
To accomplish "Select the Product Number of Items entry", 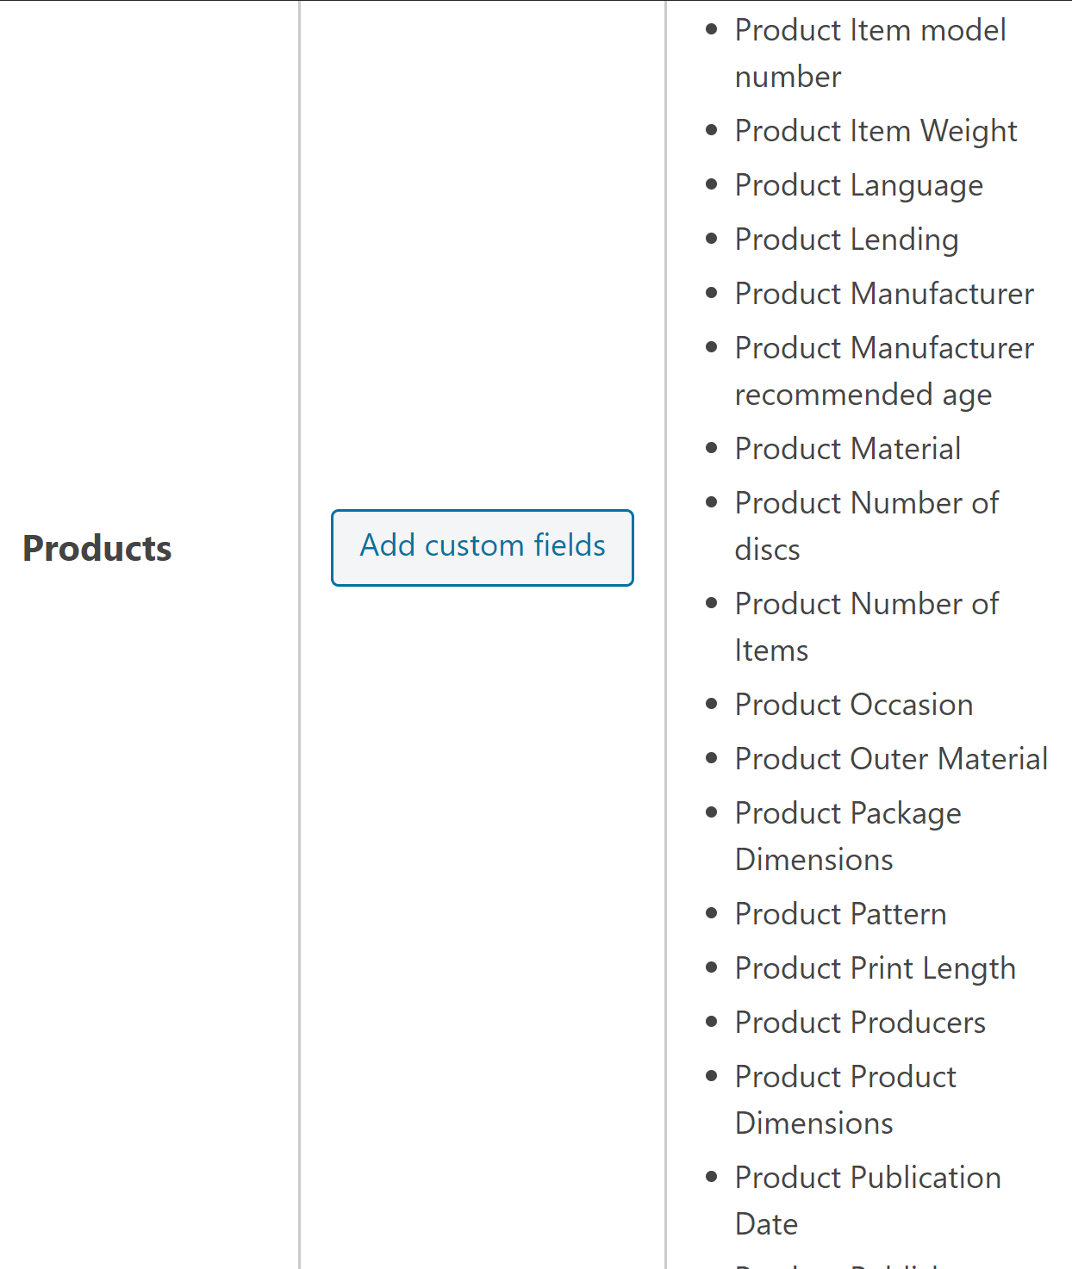I will tap(866, 604).
